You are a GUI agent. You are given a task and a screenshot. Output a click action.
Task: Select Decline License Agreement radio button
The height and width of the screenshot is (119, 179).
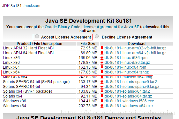[97, 36]
